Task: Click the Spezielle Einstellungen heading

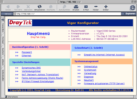Action: 26,62
